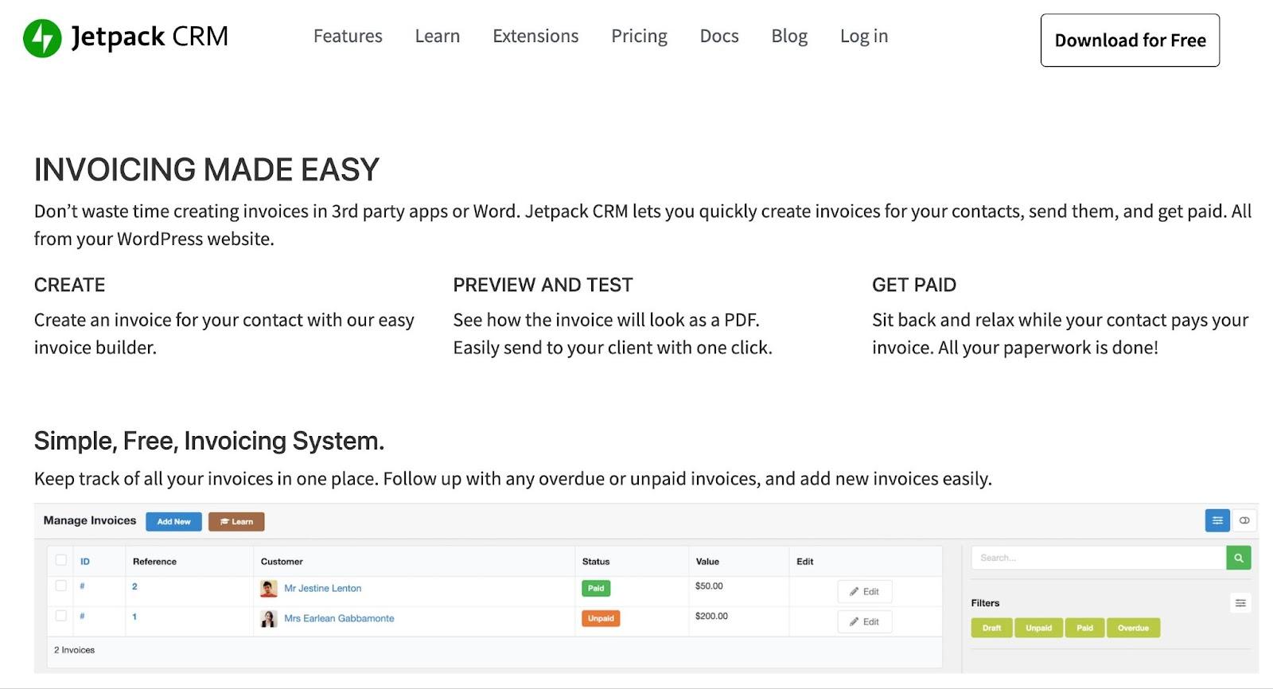Screen dimensions: 1273x689
Task: Click the Reference column header
Action: 154,562
